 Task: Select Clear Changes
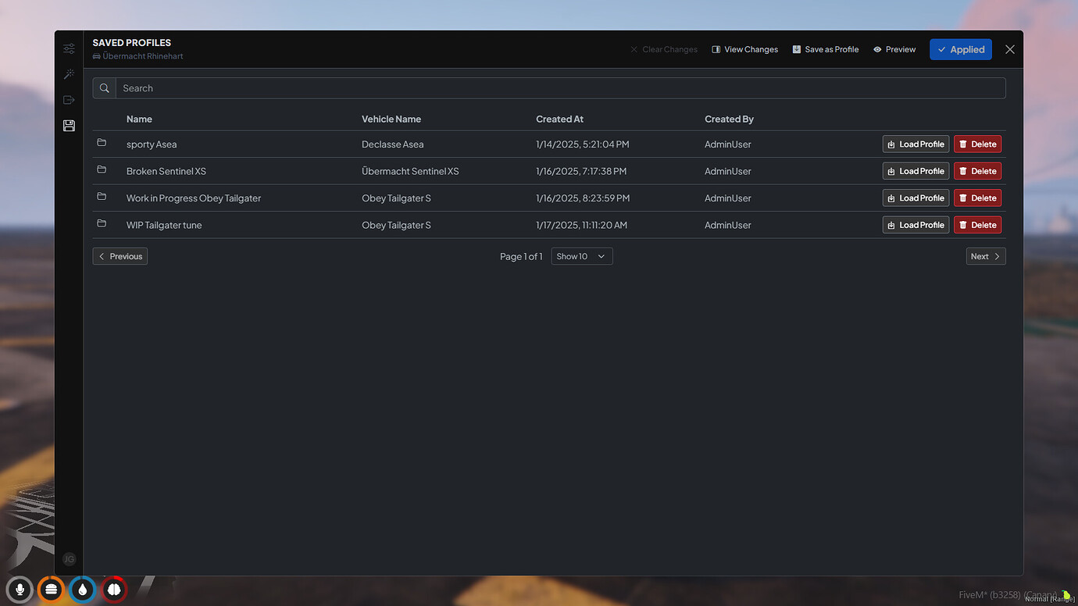pyautogui.click(x=663, y=48)
